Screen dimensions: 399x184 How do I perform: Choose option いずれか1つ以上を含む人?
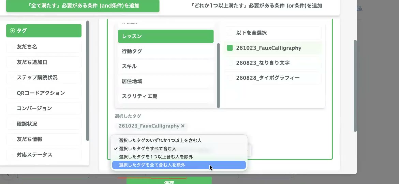coord(179,140)
